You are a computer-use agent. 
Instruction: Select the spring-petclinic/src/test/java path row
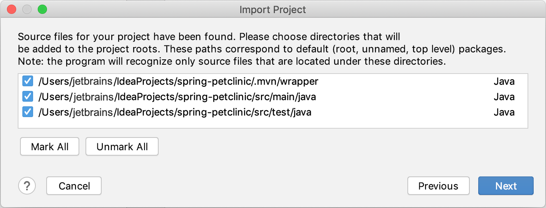[273, 112]
